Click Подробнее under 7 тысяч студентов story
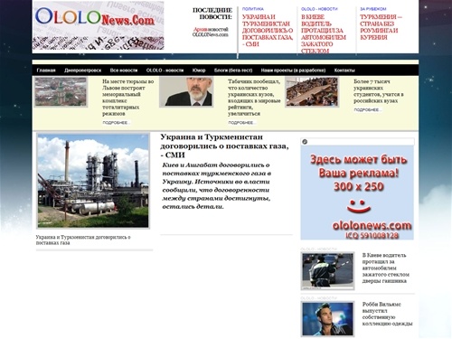Screen dimensions: 452x339 [367, 110]
